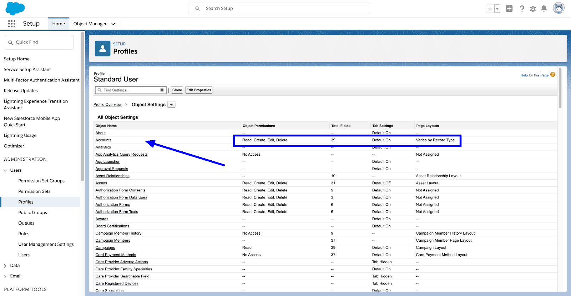The height and width of the screenshot is (296, 571).
Task: Open the Object Manager tab
Action: tap(90, 24)
